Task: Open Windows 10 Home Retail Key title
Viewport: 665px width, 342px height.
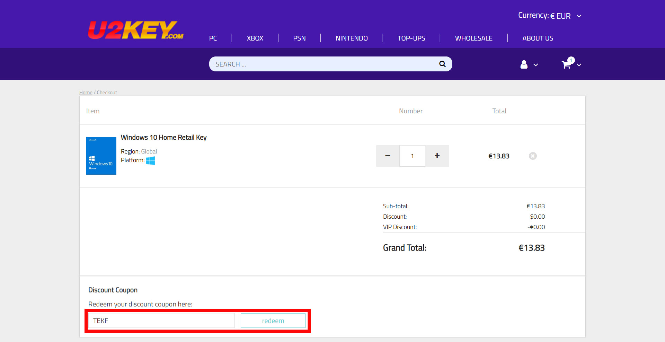Action: pyautogui.click(x=163, y=138)
